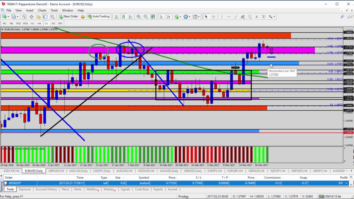Viewport: 354px width, 199px height.
Task: Sort orders by Profit column header
Action: pyautogui.click(x=344, y=178)
